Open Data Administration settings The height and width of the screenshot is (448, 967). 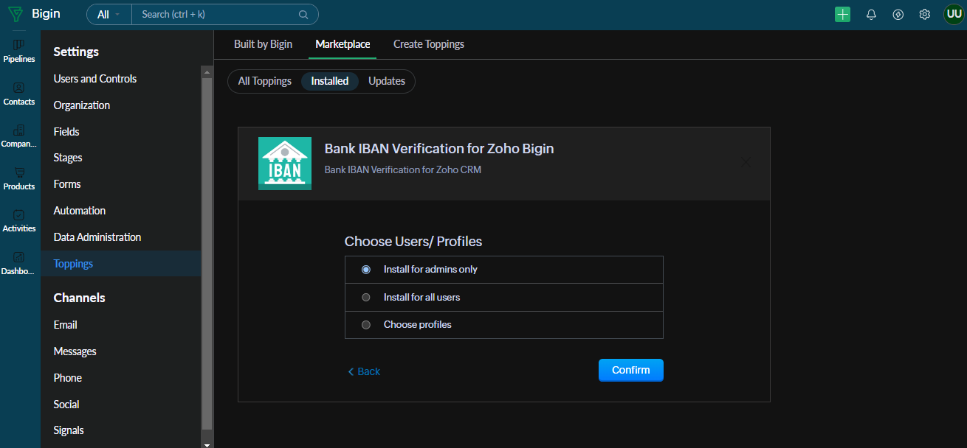(97, 237)
